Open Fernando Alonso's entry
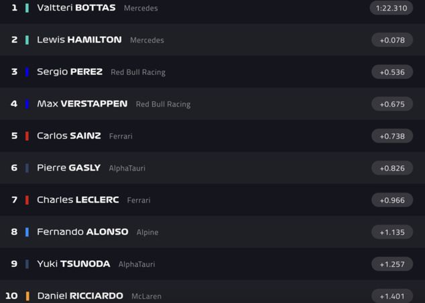The image size is (425, 303). (82, 232)
